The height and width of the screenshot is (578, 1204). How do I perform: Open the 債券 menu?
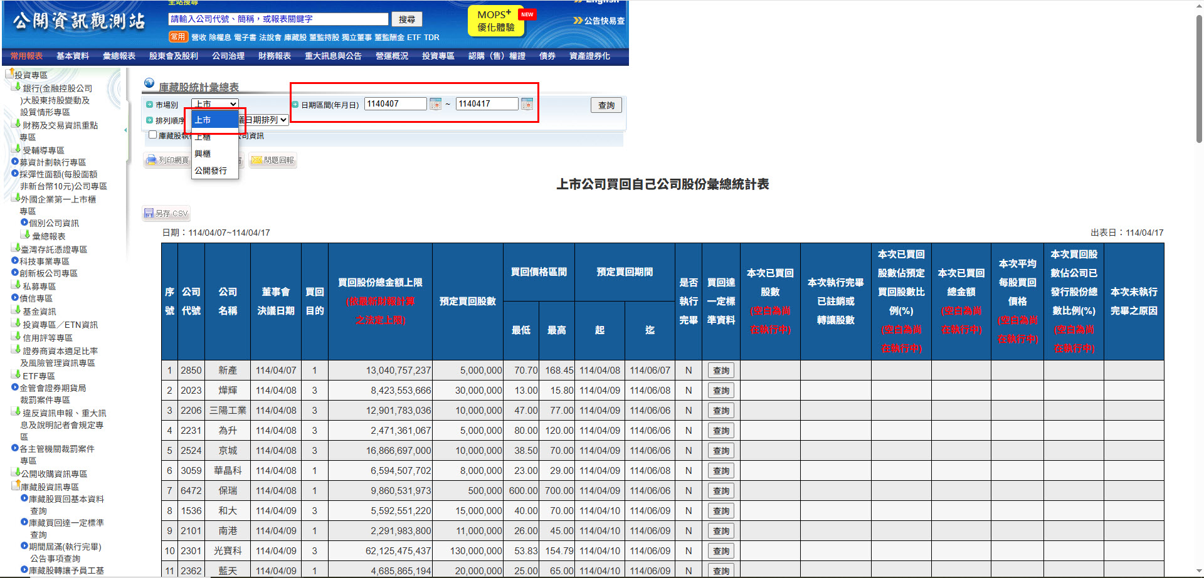pos(547,56)
